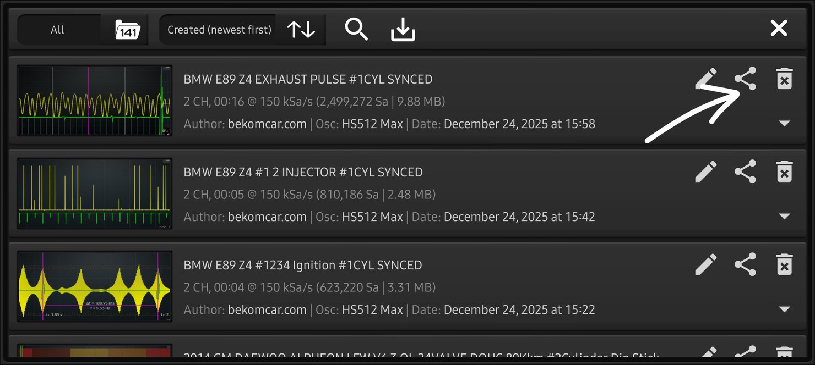Screen dimensions: 815x365
Task: Share the #1234 Ignition recording
Action: tap(745, 264)
